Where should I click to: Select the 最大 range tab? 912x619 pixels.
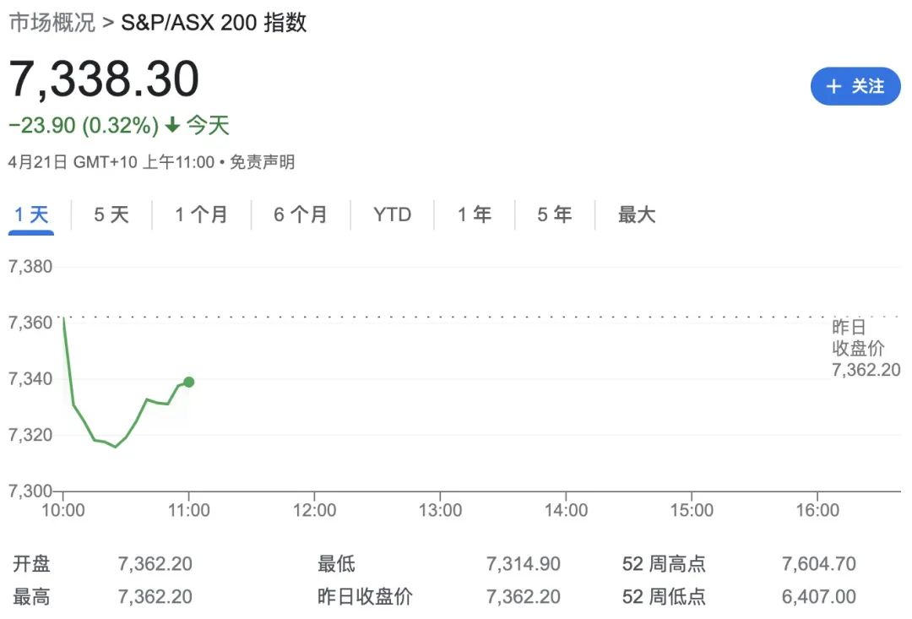(637, 214)
